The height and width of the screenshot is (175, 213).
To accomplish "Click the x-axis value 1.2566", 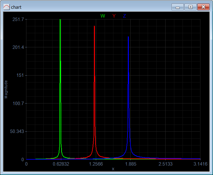I will click(x=96, y=164).
